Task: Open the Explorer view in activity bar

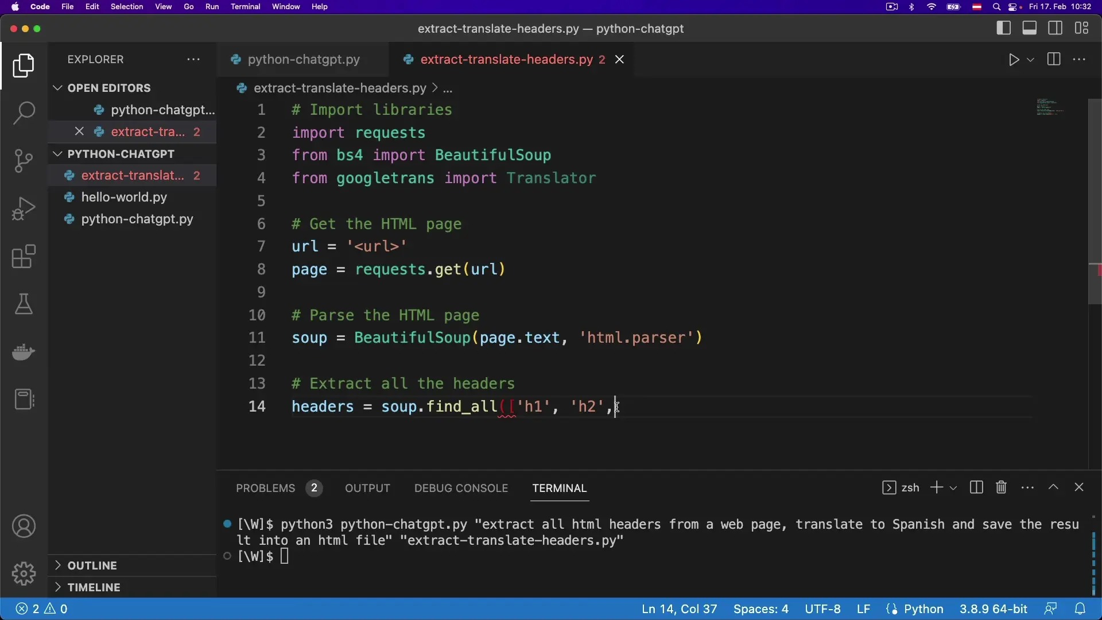Action: (24, 66)
